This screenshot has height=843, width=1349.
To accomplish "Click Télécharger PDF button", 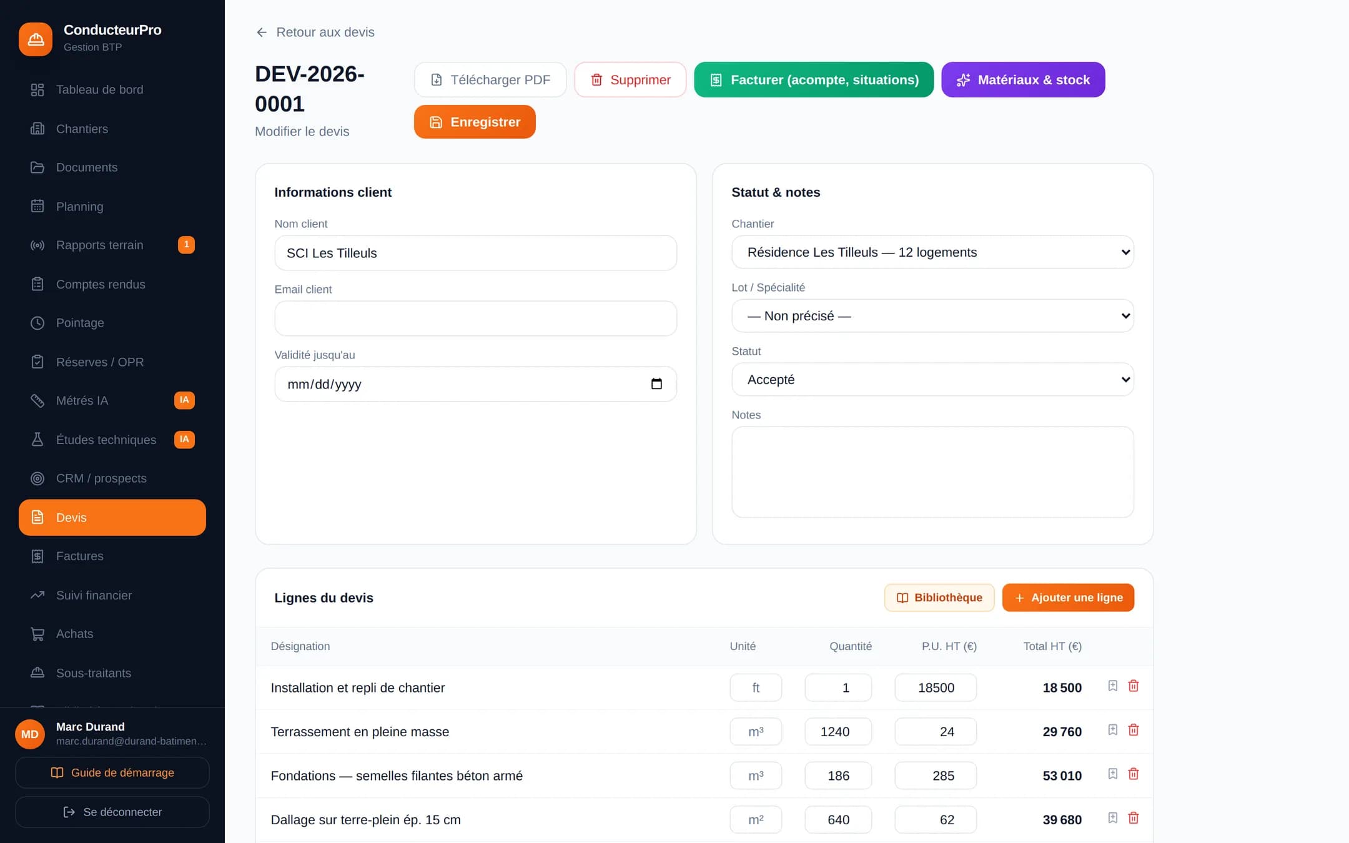I will point(490,80).
